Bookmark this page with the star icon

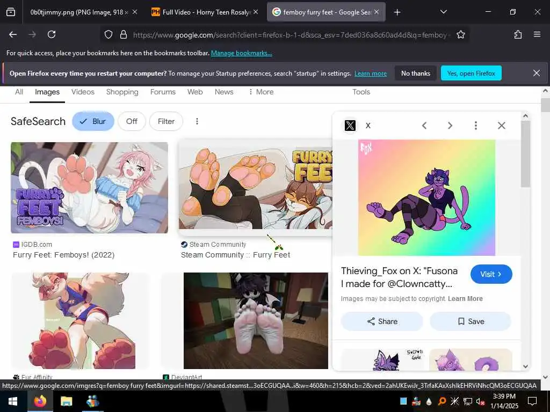point(460,34)
